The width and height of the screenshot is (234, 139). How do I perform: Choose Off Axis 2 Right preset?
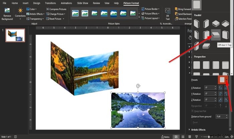pyautogui.click(x=197, y=46)
